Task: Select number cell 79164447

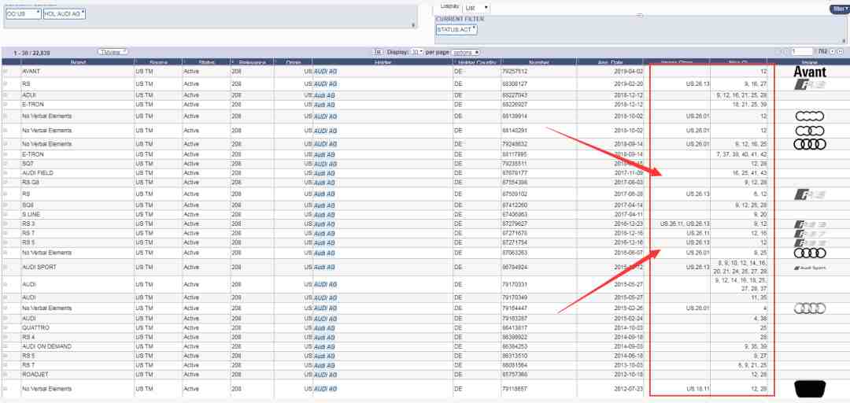Action: point(515,308)
